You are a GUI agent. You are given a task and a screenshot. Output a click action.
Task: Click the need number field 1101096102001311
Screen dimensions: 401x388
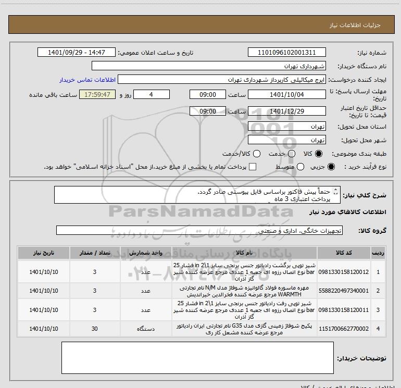286,53
